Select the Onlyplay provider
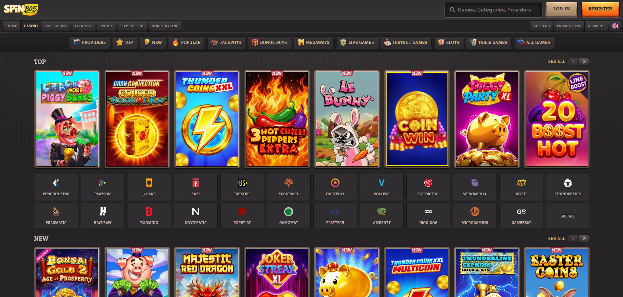 pos(335,187)
